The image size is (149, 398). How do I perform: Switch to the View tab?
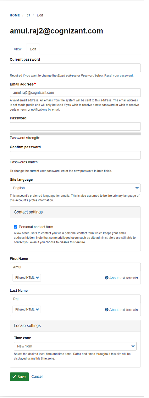18,49
